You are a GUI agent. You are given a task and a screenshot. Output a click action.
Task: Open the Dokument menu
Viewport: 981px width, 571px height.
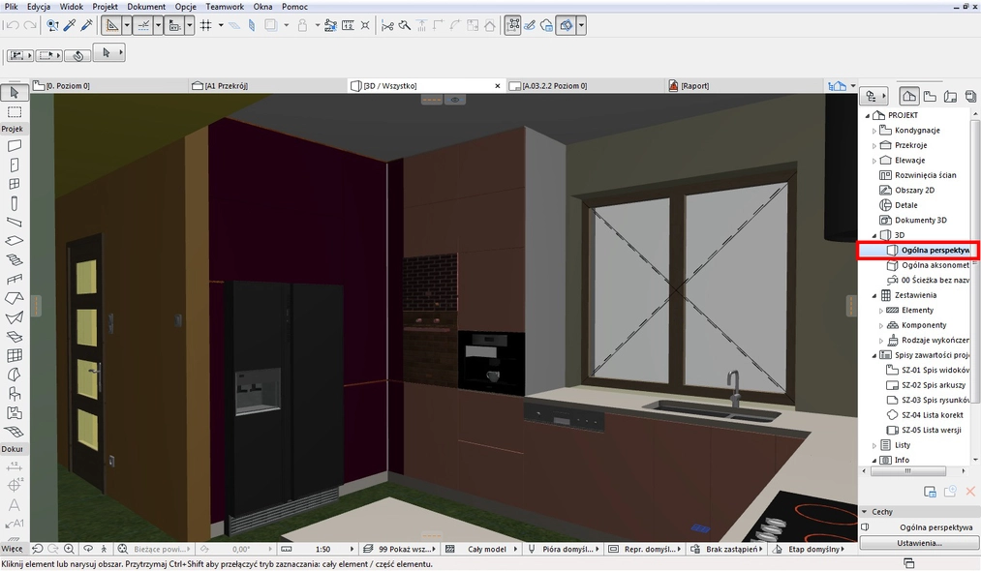[x=146, y=7]
